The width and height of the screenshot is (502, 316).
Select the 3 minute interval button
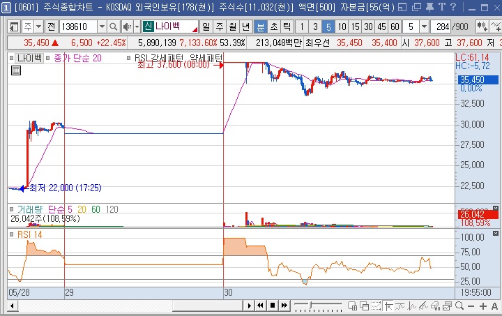point(315,27)
